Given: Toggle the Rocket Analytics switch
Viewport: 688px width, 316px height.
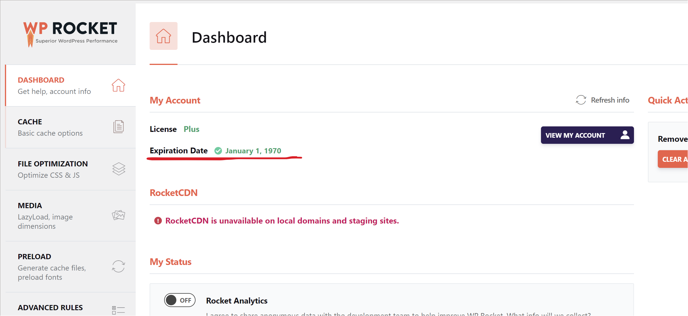Looking at the screenshot, I should 180,300.
